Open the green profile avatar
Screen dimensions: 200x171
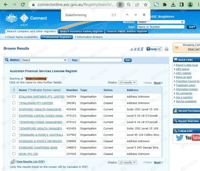190,5
